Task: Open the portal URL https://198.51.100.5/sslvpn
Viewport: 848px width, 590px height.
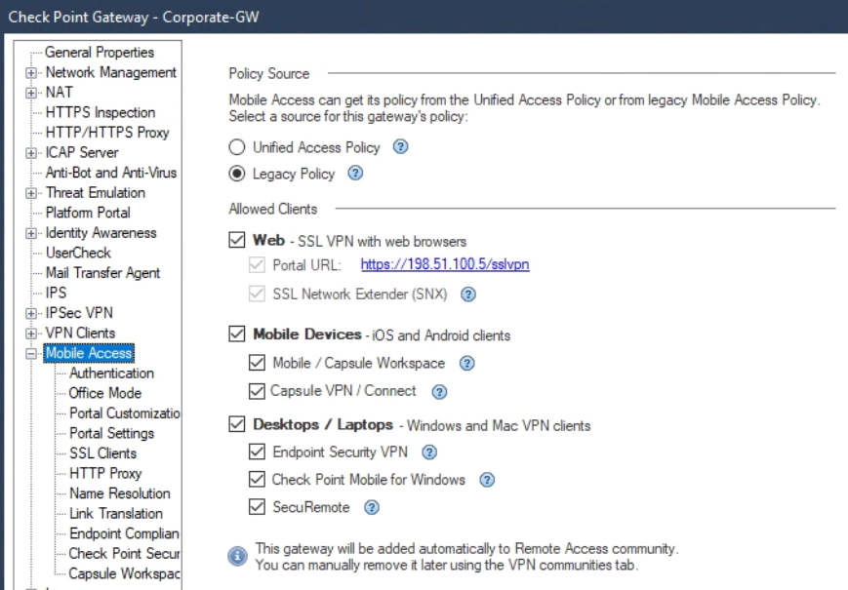Action: pos(445,264)
